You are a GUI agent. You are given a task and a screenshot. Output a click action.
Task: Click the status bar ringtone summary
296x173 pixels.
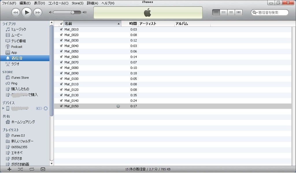(x=148, y=169)
